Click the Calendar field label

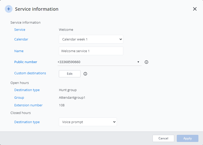point(21,39)
